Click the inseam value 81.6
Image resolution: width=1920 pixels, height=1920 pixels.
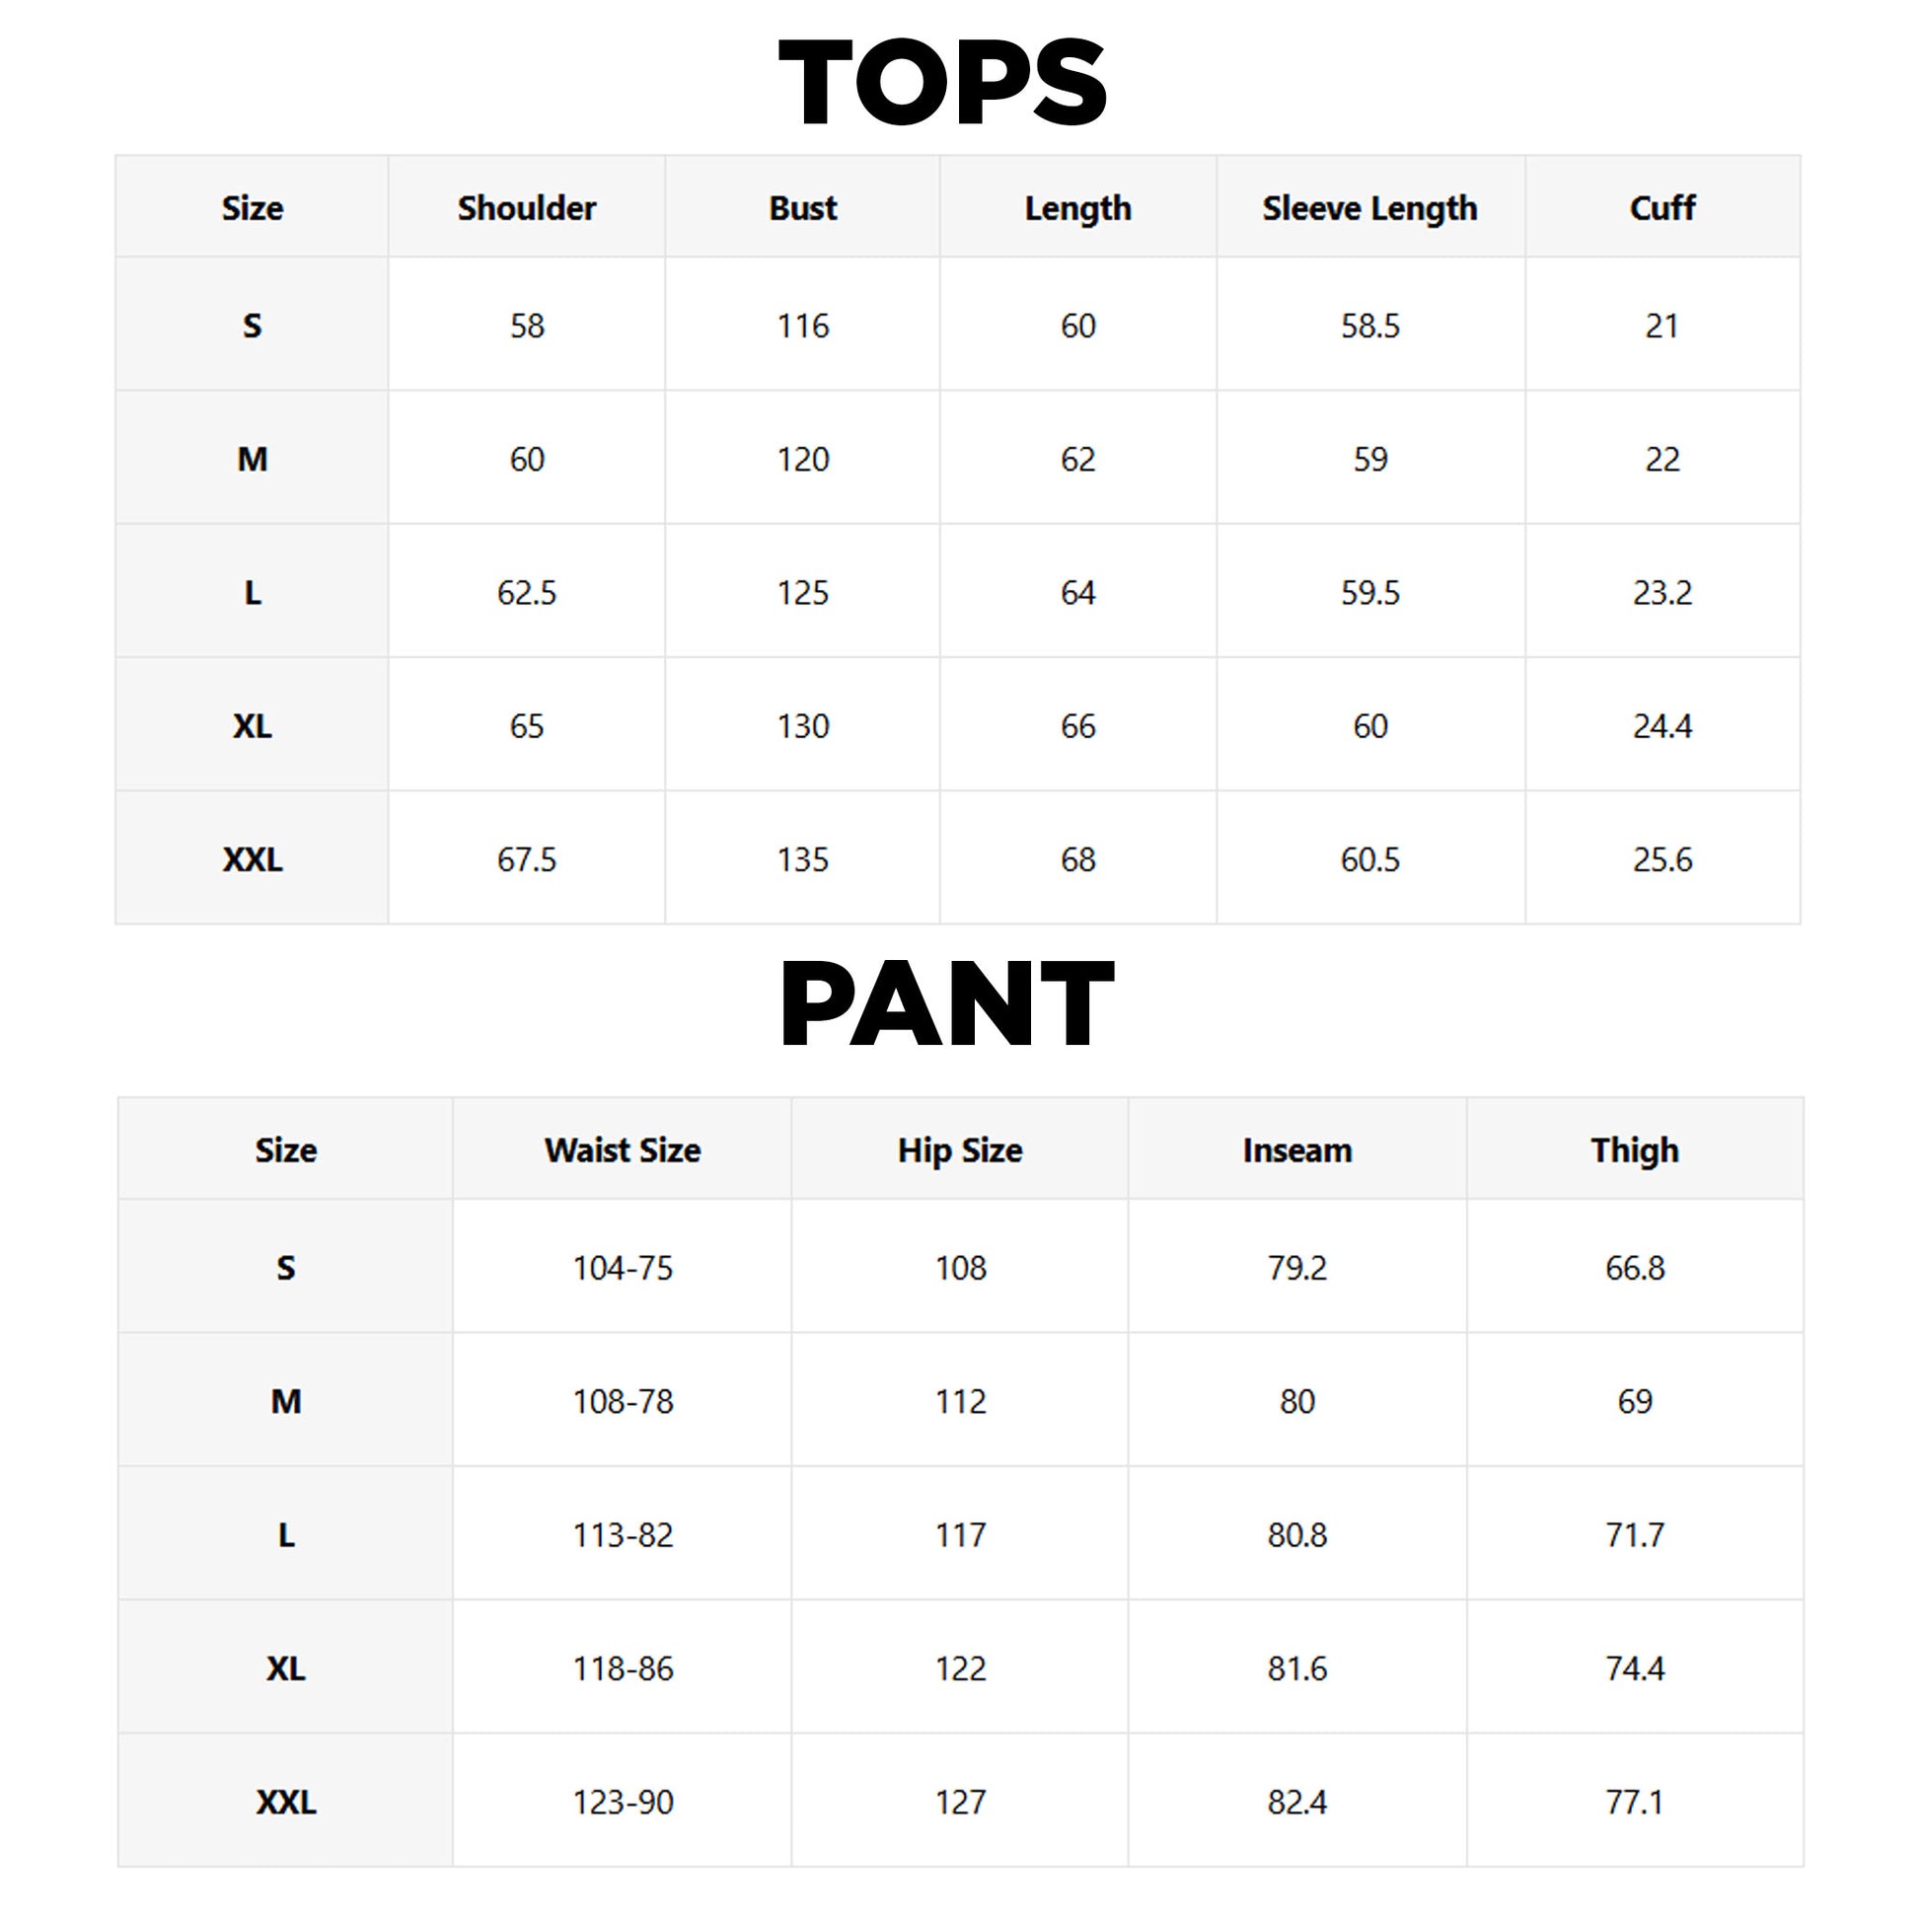[x=1296, y=1667]
